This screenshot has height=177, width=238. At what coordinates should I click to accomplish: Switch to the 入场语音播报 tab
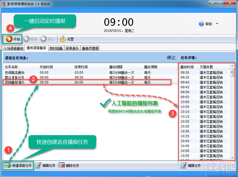(x=13, y=48)
